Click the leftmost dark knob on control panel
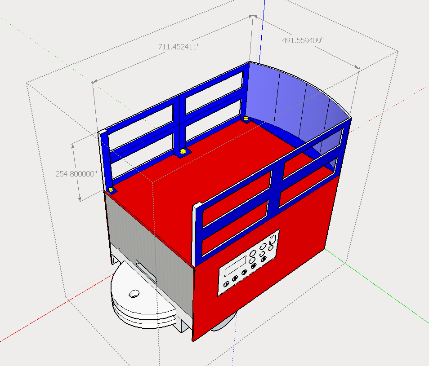 (226, 283)
